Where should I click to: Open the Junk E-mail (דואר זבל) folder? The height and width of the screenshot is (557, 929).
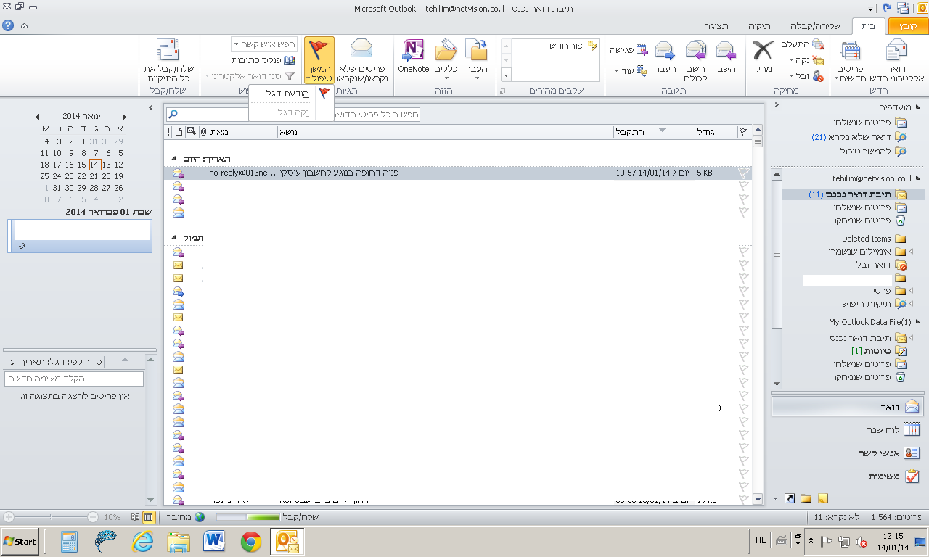[x=881, y=265]
